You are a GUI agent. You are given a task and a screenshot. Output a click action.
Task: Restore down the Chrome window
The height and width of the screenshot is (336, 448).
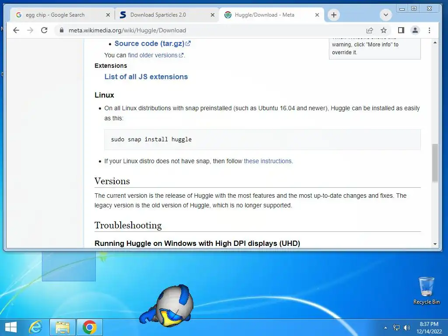point(414,9)
